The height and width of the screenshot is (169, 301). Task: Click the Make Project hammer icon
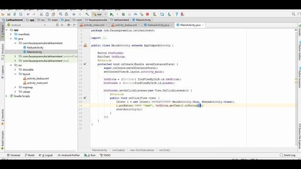click(x=87, y=15)
